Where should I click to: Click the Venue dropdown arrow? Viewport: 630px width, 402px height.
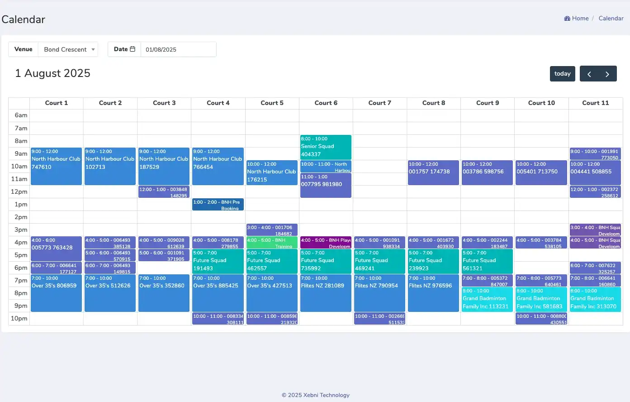click(93, 49)
